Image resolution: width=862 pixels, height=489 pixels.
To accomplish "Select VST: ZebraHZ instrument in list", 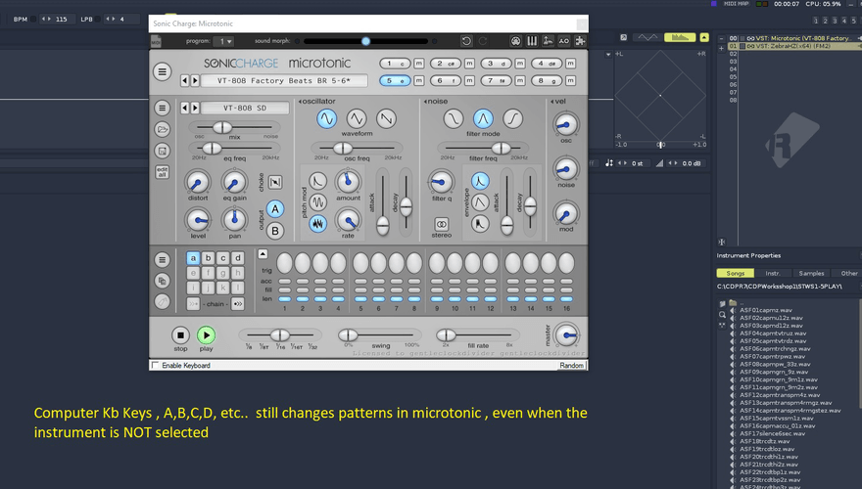I will point(793,46).
